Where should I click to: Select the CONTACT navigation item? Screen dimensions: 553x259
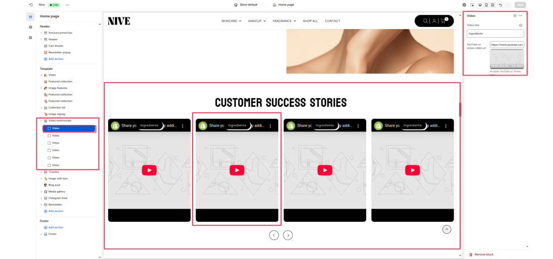coord(333,21)
